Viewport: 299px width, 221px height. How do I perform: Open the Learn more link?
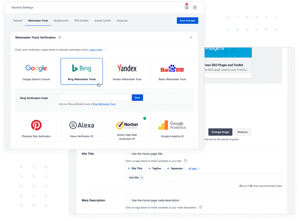96,50
